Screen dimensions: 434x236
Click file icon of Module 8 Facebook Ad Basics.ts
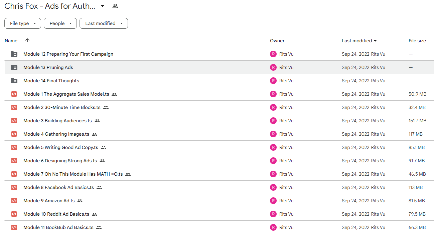(14, 187)
